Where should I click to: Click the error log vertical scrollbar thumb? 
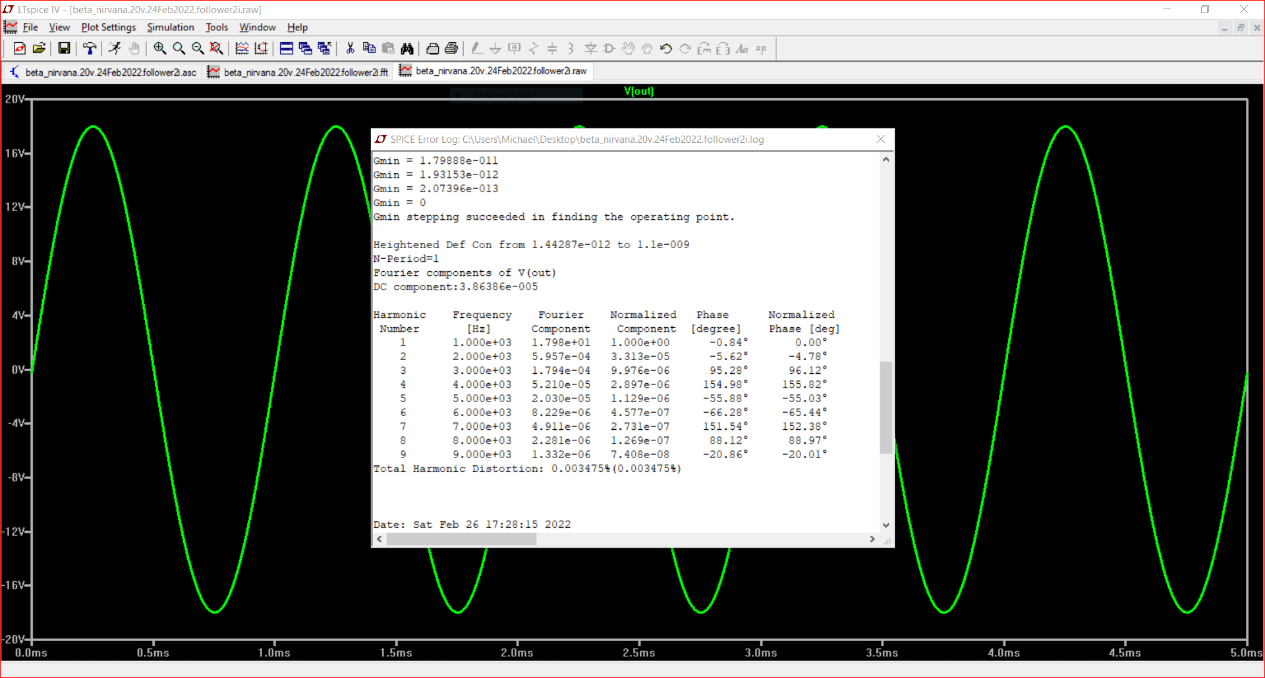886,407
